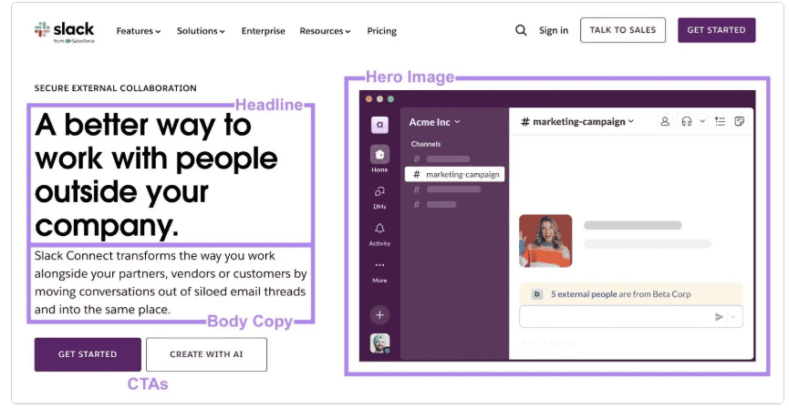This screenshot has height=409, width=789.
Task: Expand the Solutions menu
Action: point(201,31)
